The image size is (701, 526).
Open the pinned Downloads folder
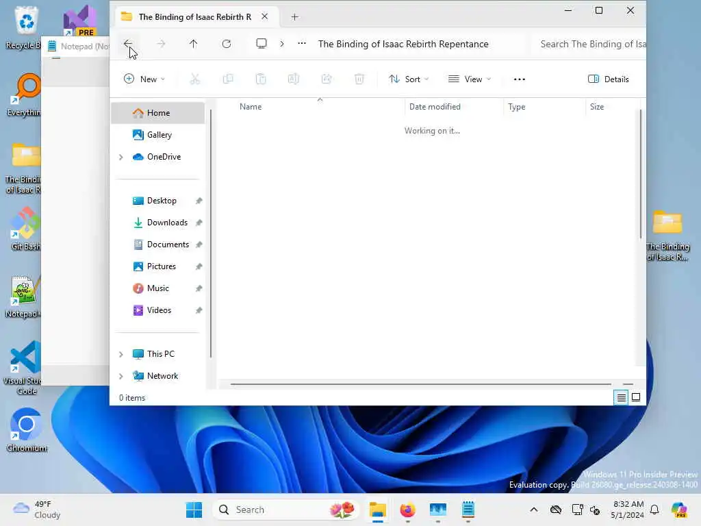pyautogui.click(x=158, y=223)
